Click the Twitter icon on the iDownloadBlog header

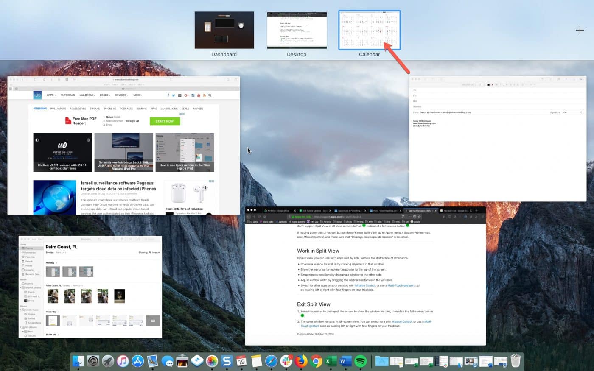pos(174,95)
